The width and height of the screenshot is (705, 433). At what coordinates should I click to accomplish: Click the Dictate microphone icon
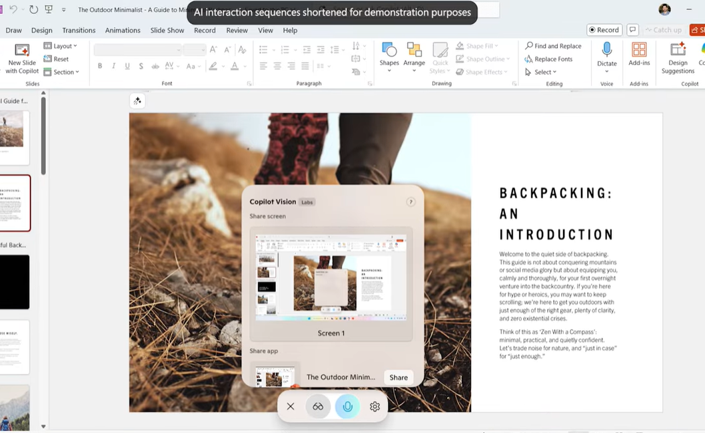click(x=606, y=50)
